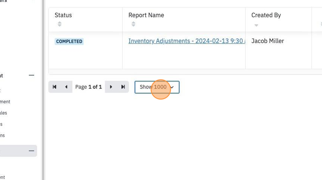Screen dimensions: 322x180
Task: Click the Created By sort arrow
Action: (x=256, y=25)
